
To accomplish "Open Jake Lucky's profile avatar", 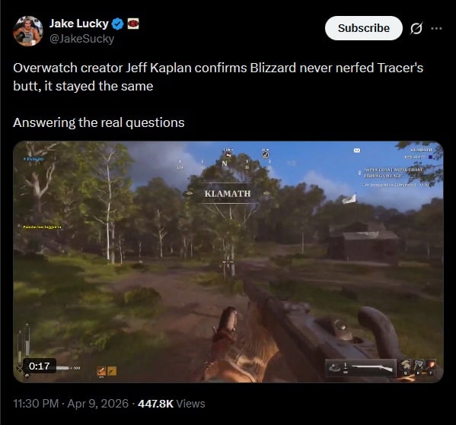I will (x=28, y=31).
